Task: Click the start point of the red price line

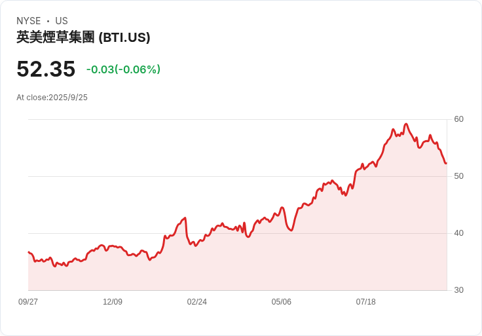Action: coord(29,252)
